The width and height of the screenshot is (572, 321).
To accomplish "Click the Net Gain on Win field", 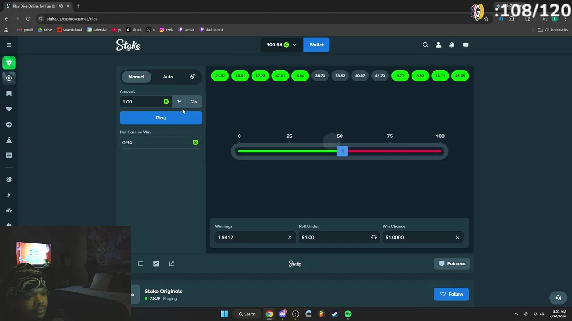I will coord(161,143).
